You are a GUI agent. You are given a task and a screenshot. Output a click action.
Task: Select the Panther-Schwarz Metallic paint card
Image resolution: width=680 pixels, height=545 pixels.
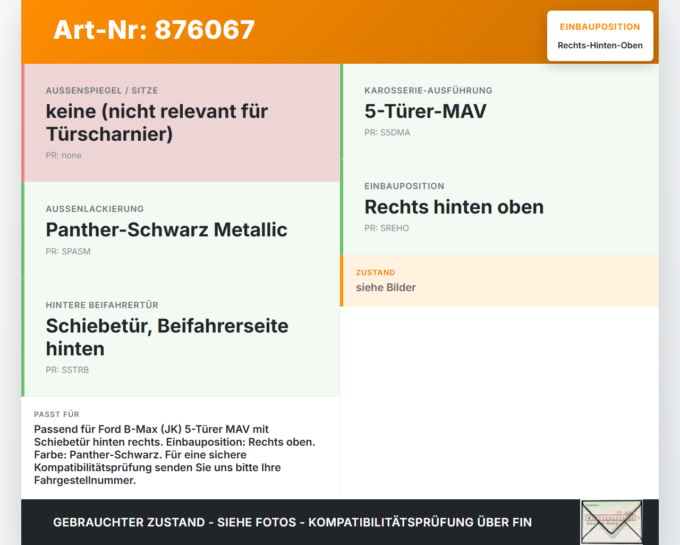pos(181,230)
